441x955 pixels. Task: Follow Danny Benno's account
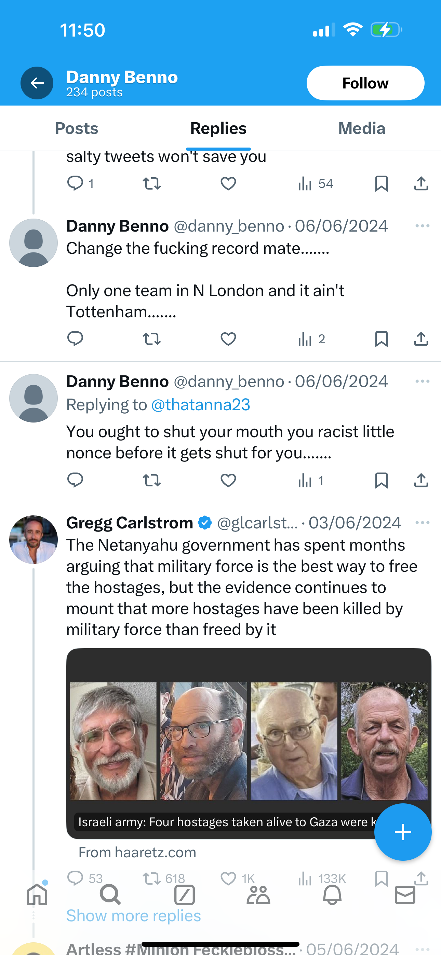click(365, 83)
